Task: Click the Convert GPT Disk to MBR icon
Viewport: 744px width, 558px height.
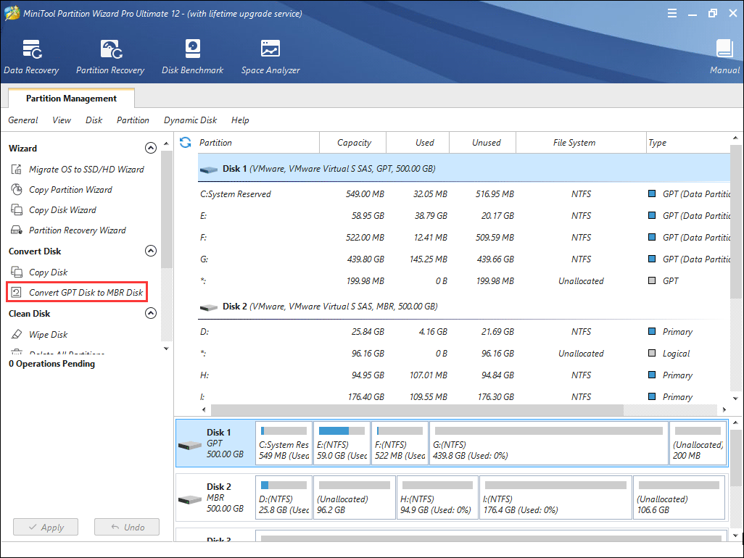Action: point(17,292)
